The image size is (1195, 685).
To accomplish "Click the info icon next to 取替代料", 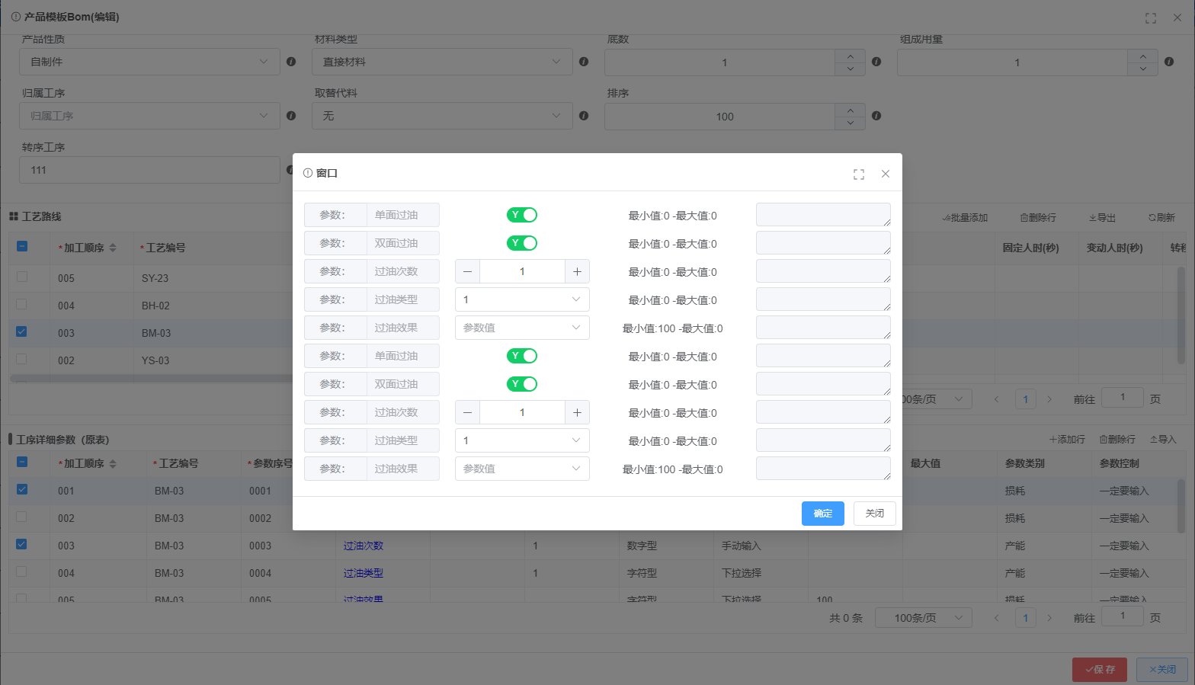I will pos(584,116).
